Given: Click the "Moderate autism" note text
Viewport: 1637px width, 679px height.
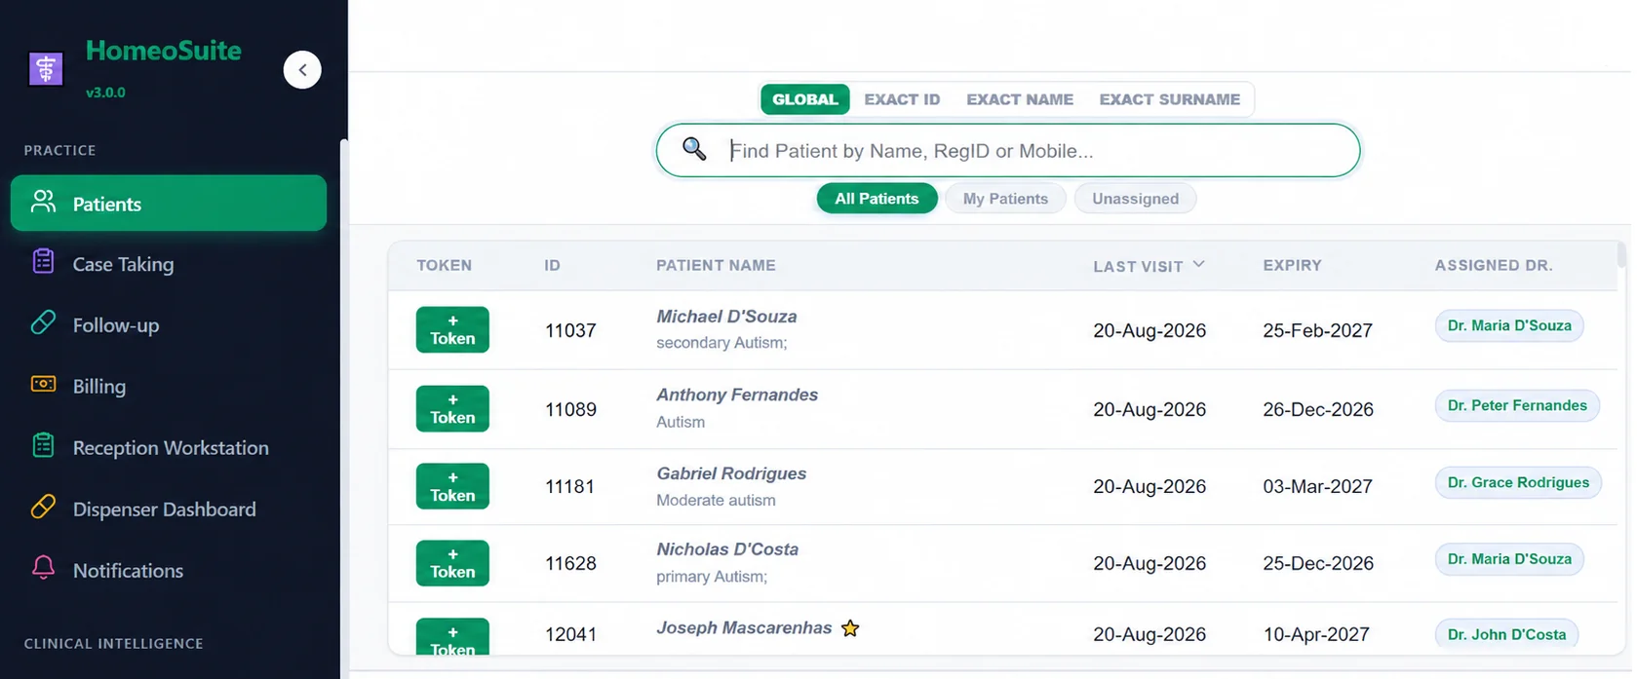Looking at the screenshot, I should (716, 500).
